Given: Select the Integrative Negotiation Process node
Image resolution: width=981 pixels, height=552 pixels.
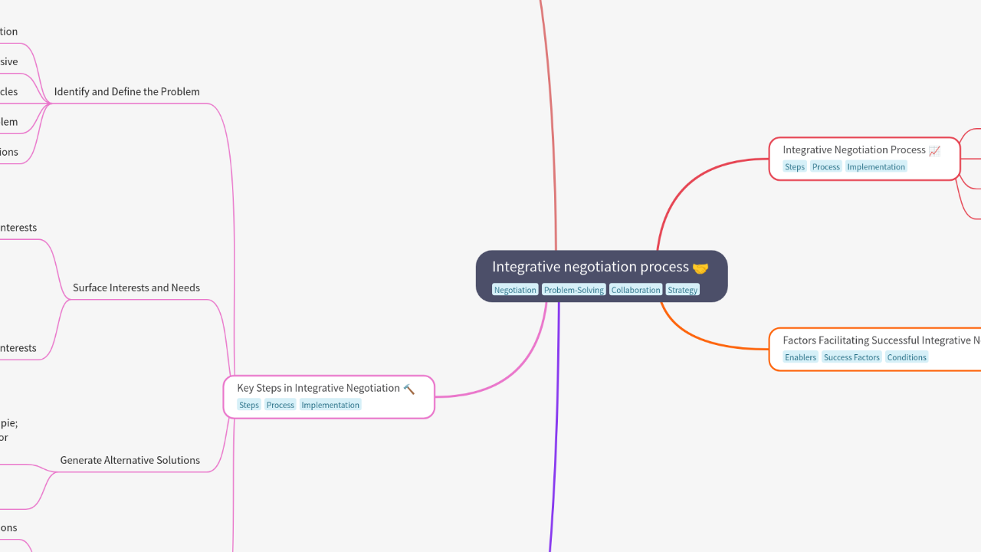Looking at the screenshot, I should point(865,159).
